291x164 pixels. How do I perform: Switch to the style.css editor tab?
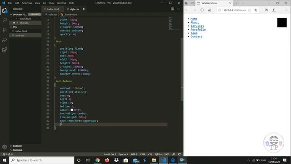pyautogui.click(x=75, y=9)
